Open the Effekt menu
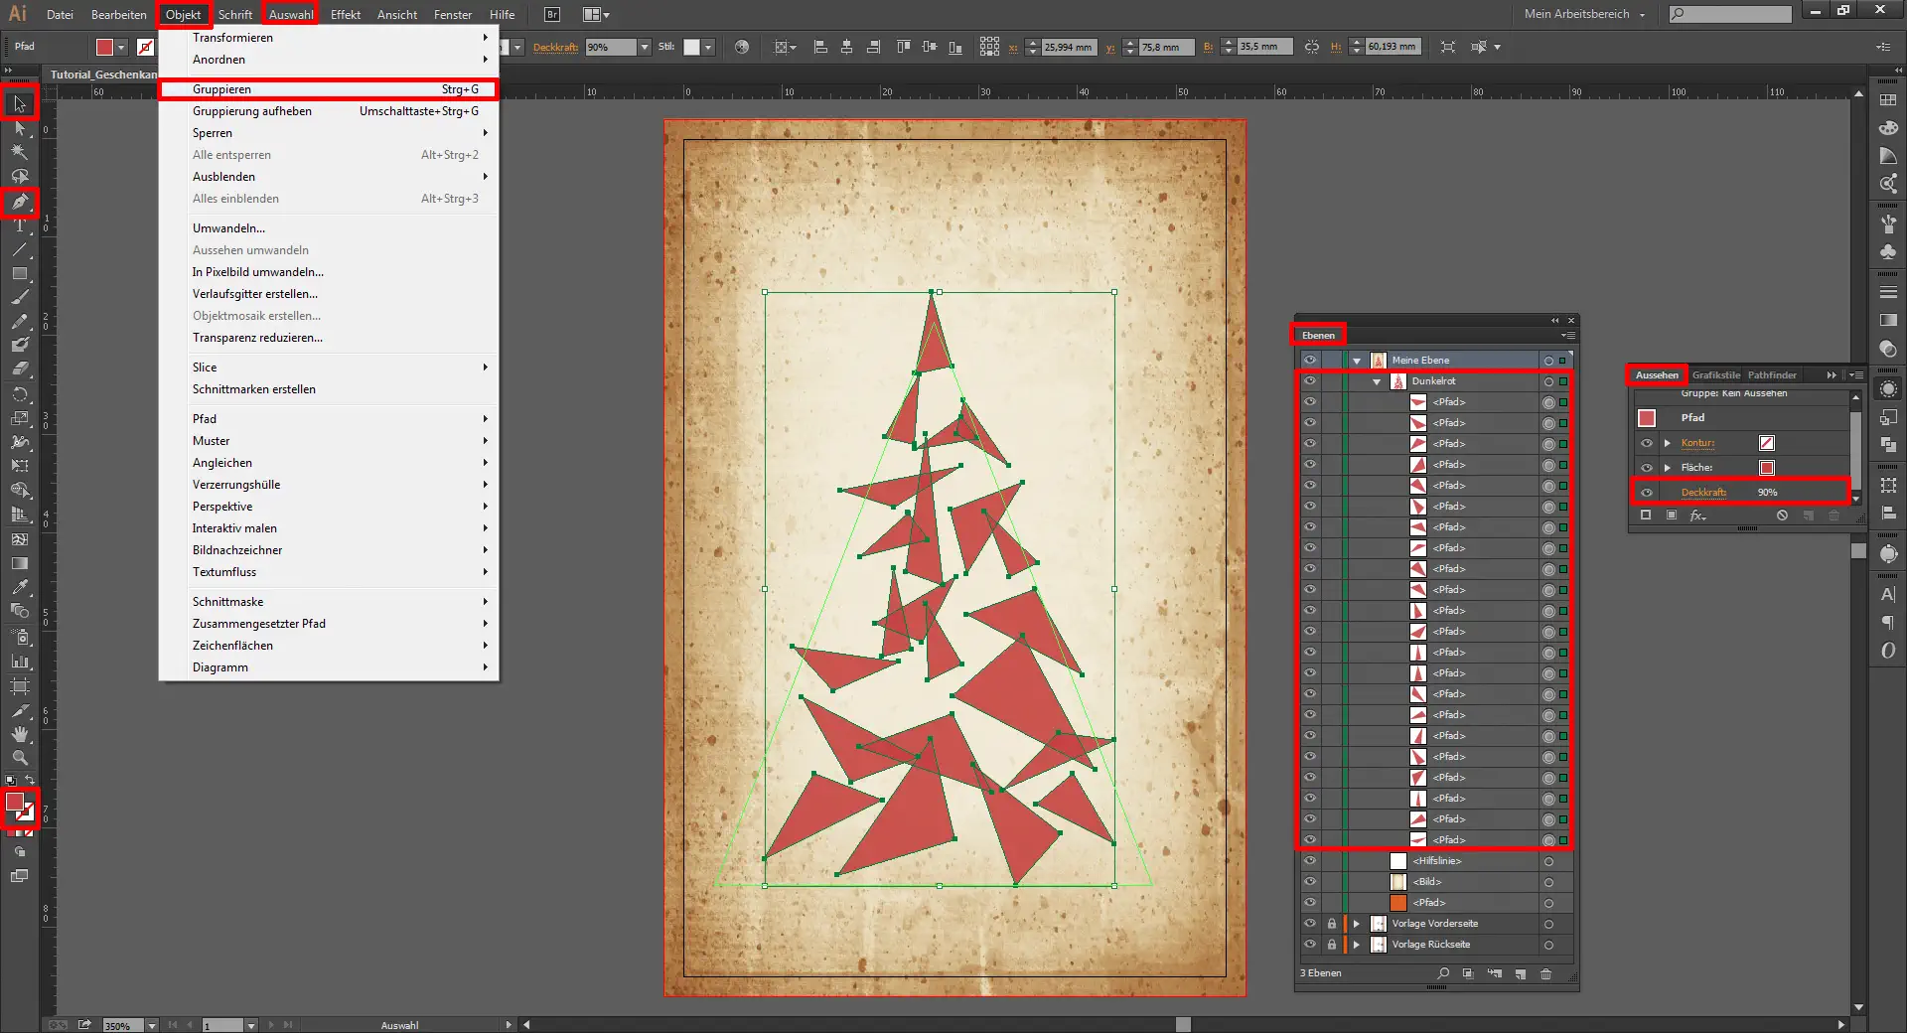Viewport: 1907px width, 1033px height. [345, 14]
